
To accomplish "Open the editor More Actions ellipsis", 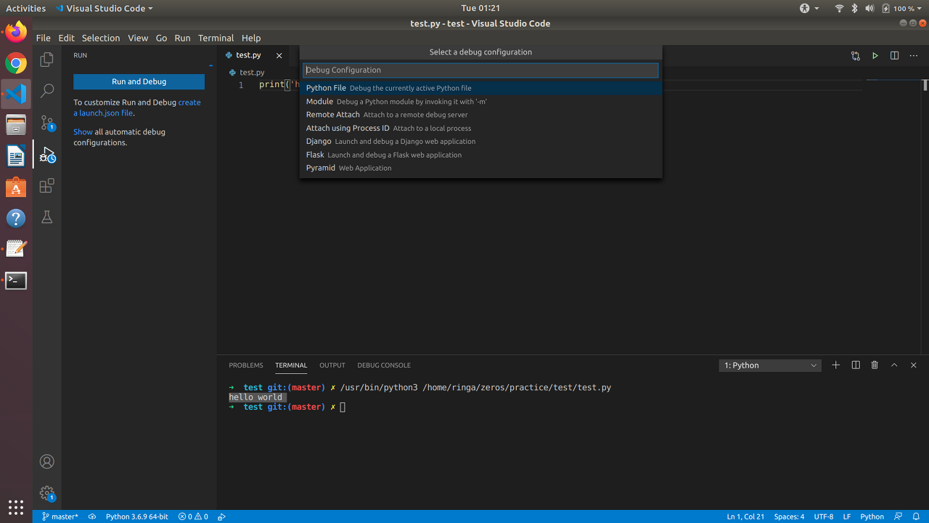I will point(914,55).
